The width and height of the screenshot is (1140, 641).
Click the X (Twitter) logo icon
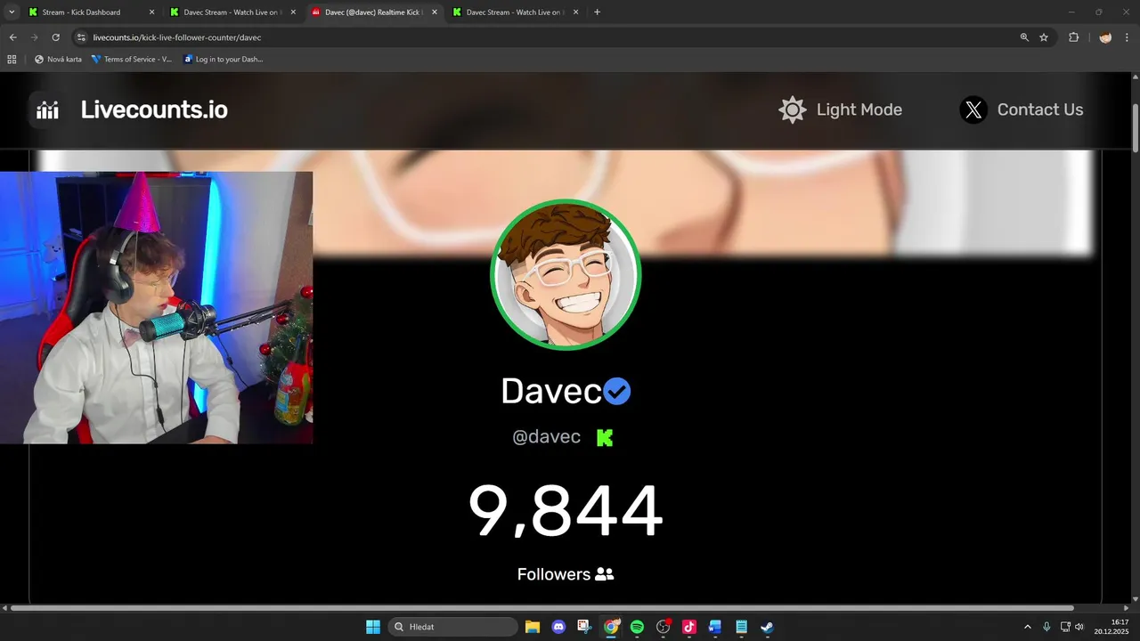tap(973, 110)
